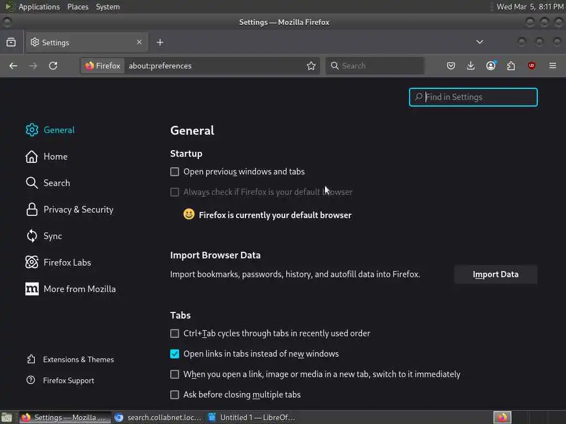This screenshot has height=424, width=566.
Task: Open the new tab plus button
Action: pos(160,43)
